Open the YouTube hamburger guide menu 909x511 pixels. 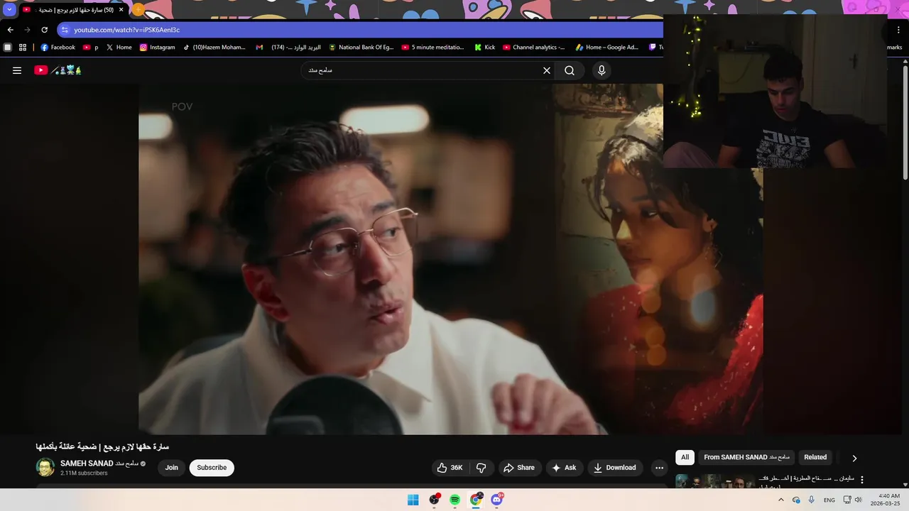17,70
